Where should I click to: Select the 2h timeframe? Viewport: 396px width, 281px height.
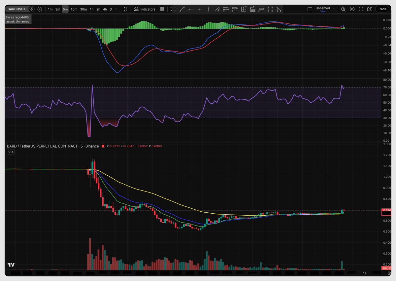click(x=98, y=9)
